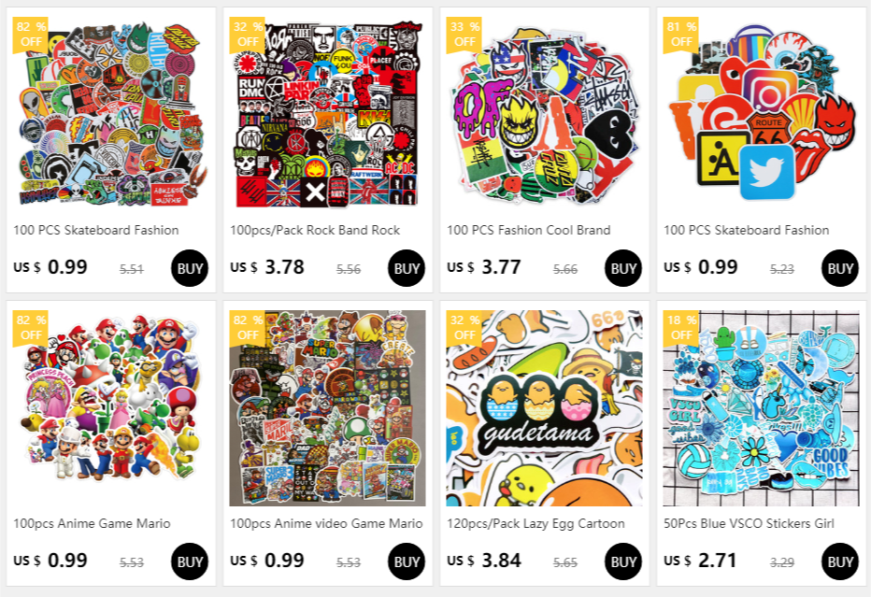Click BUY for the 81% off Skateboard Fashion stickers
The height and width of the screenshot is (597, 871).
pos(839,268)
